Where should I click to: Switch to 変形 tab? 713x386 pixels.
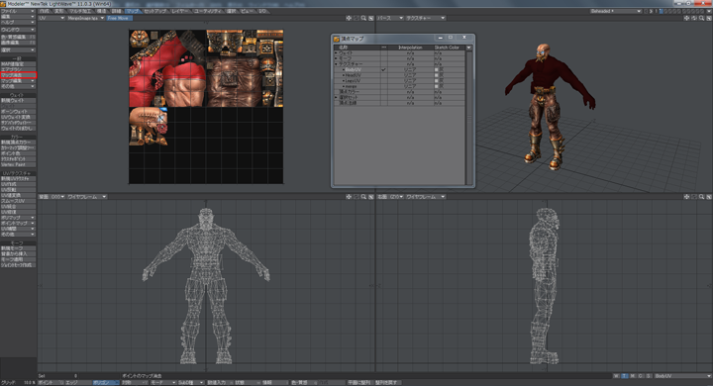59,11
